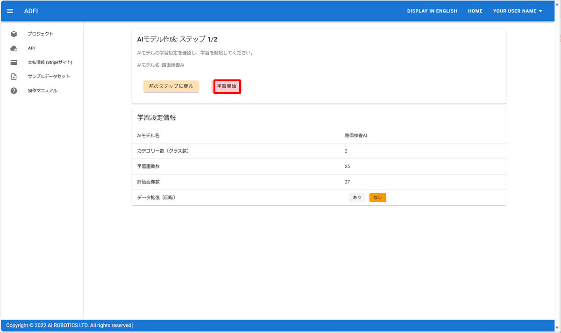Open the hamburger navigation menu
Screen dimensions: 561x333
(10, 11)
